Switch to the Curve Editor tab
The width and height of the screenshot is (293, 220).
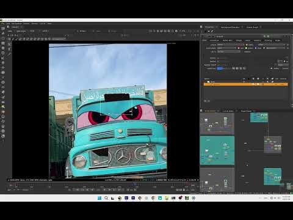[228, 111]
